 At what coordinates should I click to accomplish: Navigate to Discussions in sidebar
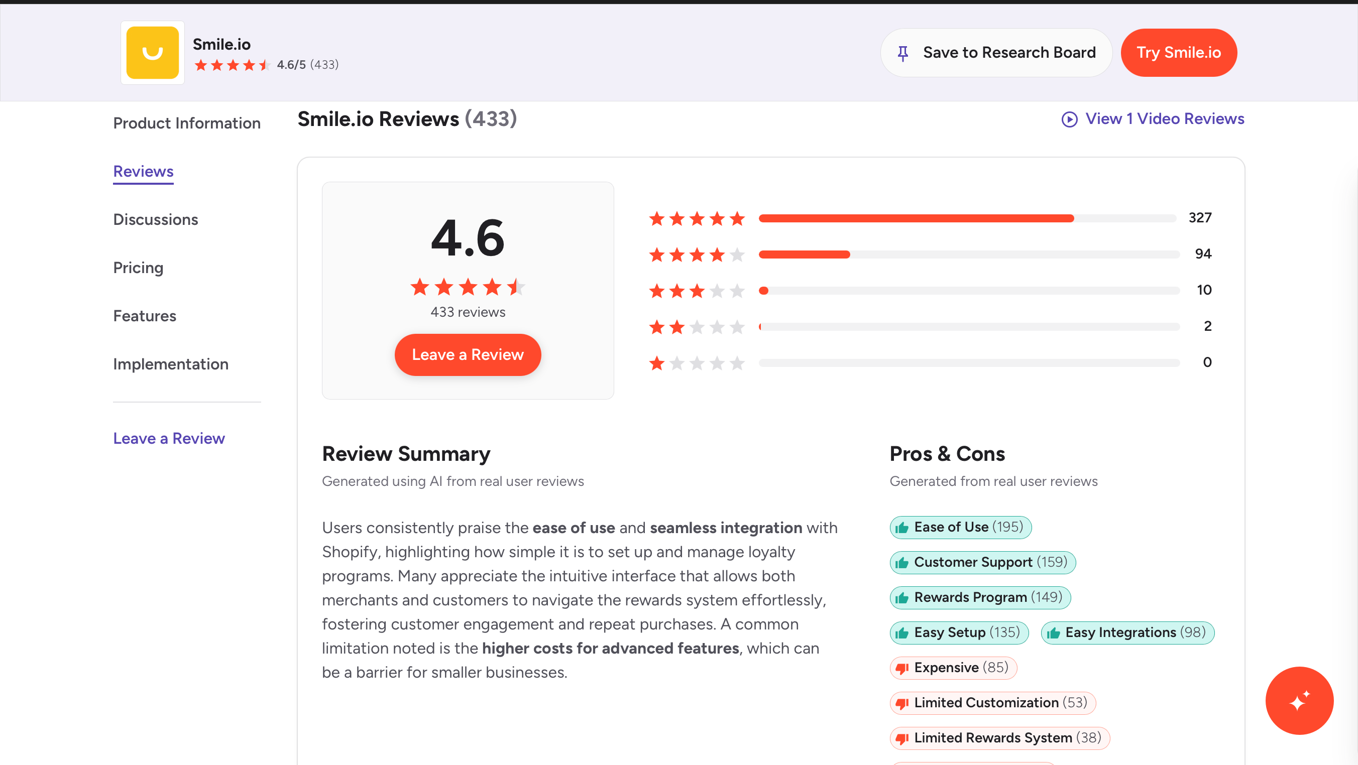click(x=156, y=220)
